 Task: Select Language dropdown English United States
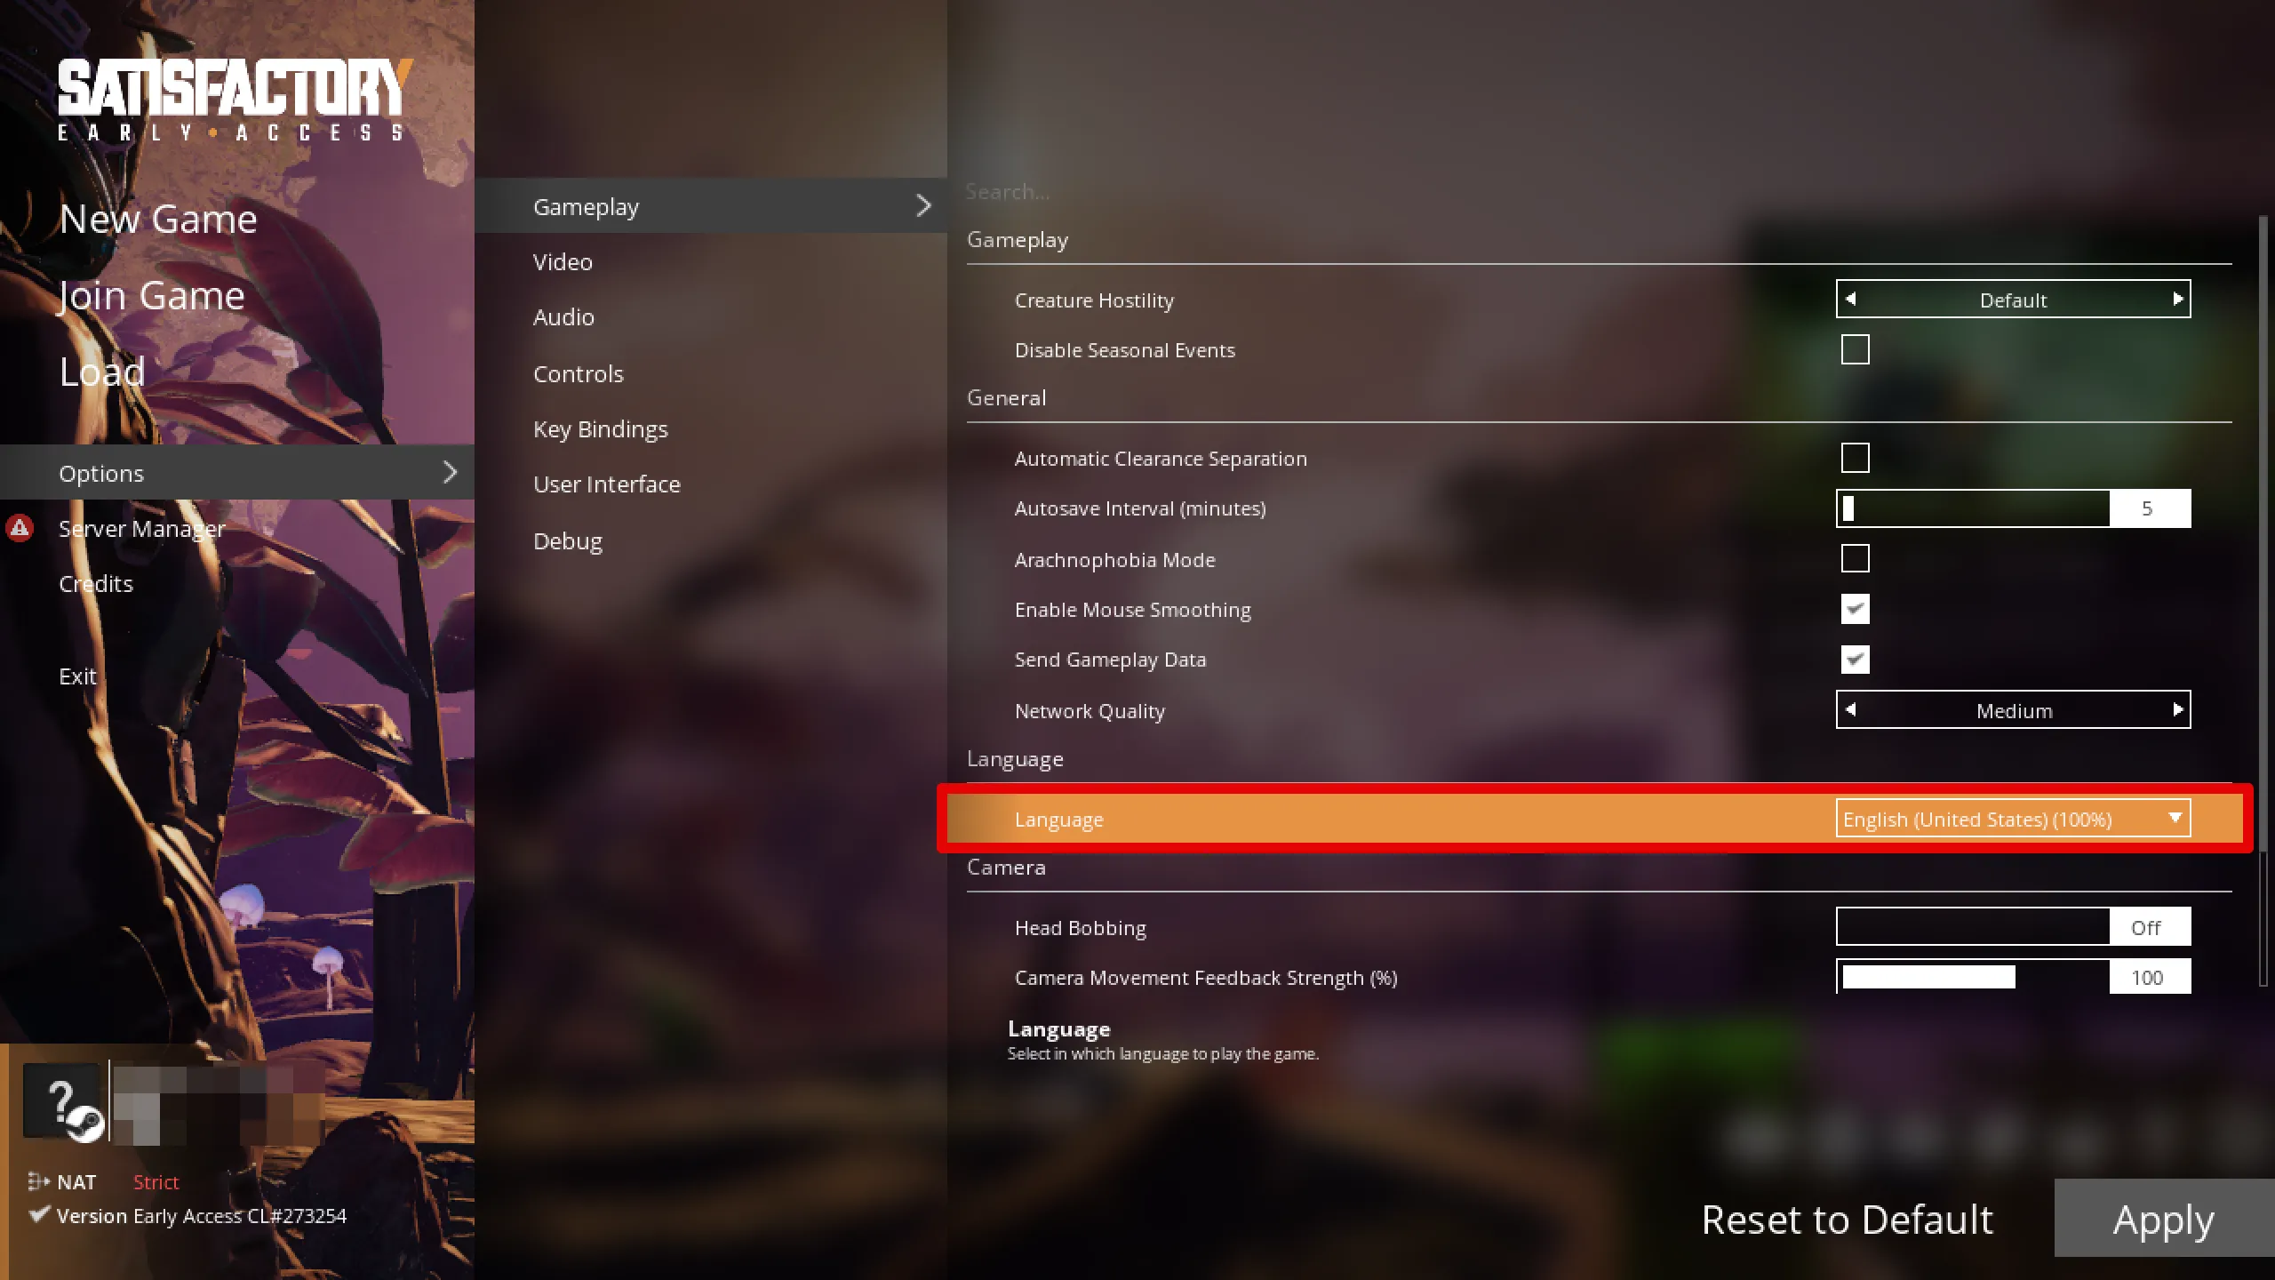[2013, 818]
